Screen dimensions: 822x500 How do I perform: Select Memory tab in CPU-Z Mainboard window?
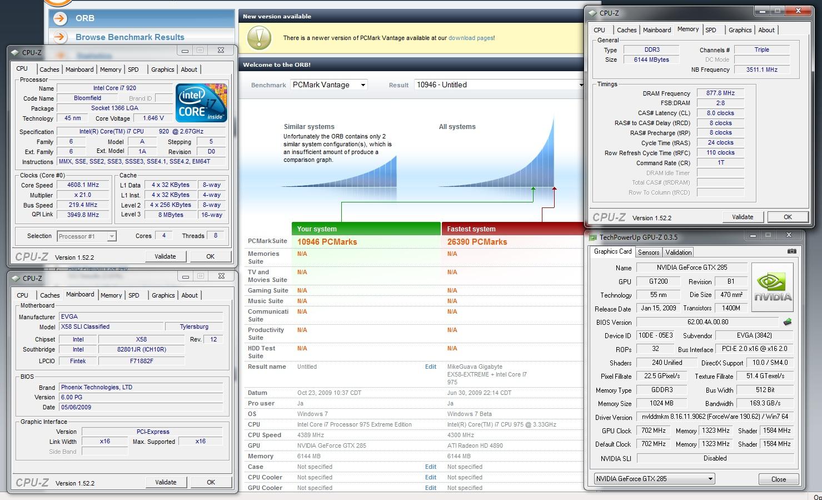(111, 295)
